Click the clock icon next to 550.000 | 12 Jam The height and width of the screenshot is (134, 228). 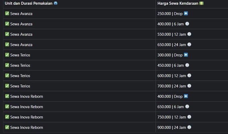[189, 34]
